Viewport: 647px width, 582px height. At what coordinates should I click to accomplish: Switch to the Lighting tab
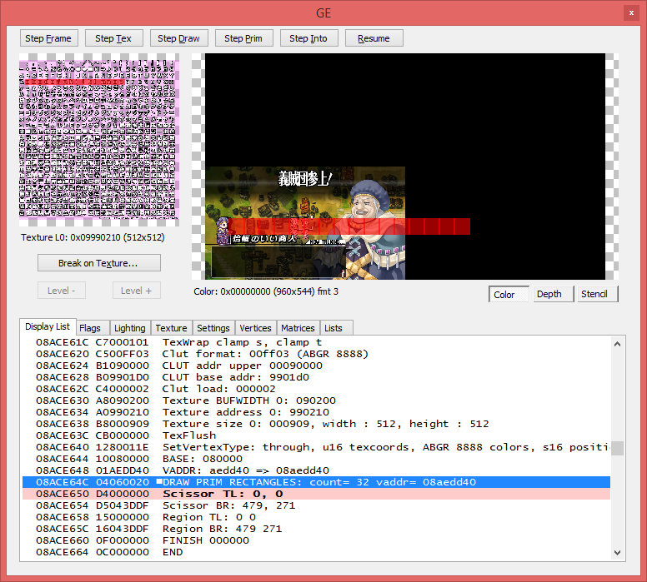pyautogui.click(x=129, y=328)
